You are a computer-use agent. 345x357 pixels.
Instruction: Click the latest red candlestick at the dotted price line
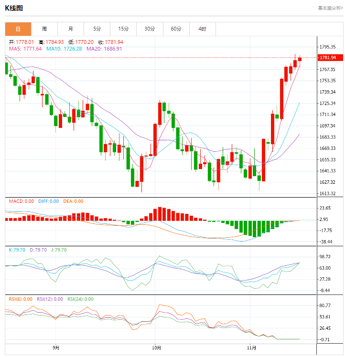tap(300, 59)
